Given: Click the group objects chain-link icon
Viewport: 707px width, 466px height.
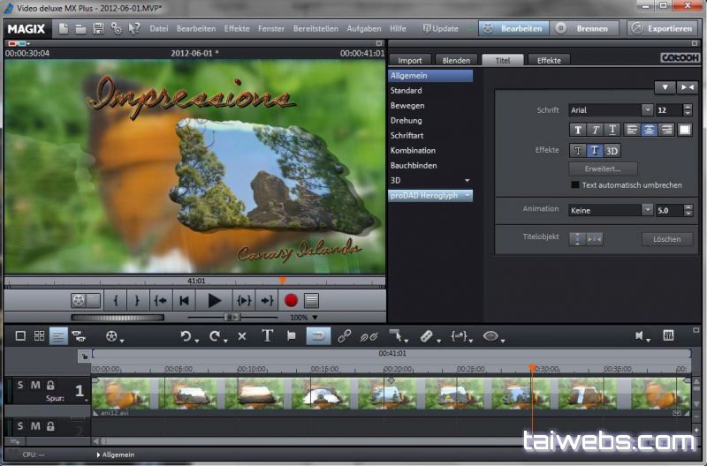Looking at the screenshot, I should point(344,336).
